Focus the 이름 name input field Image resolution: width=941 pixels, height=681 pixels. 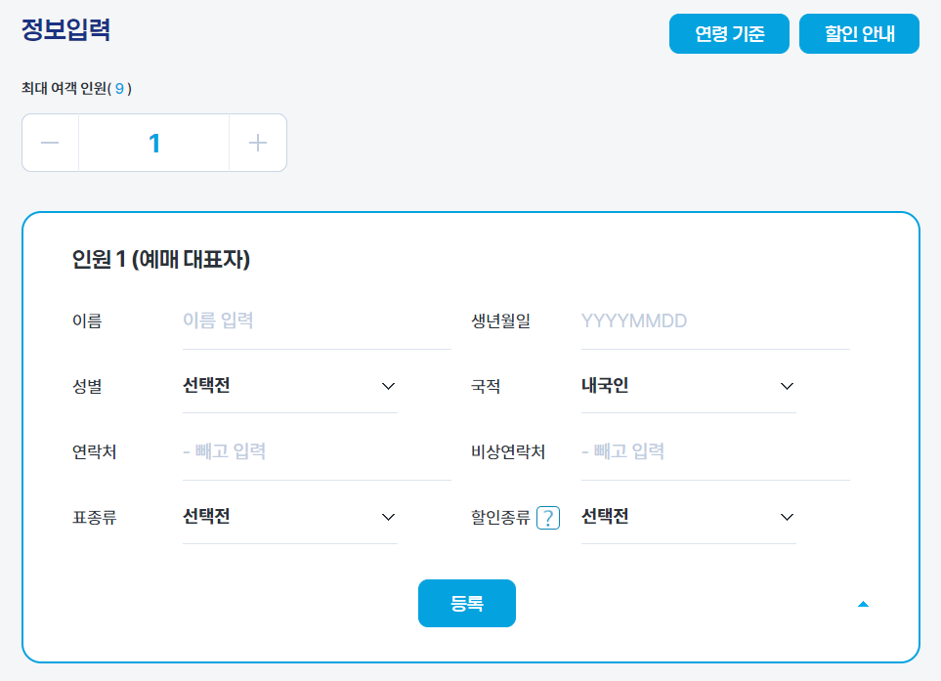(317, 321)
